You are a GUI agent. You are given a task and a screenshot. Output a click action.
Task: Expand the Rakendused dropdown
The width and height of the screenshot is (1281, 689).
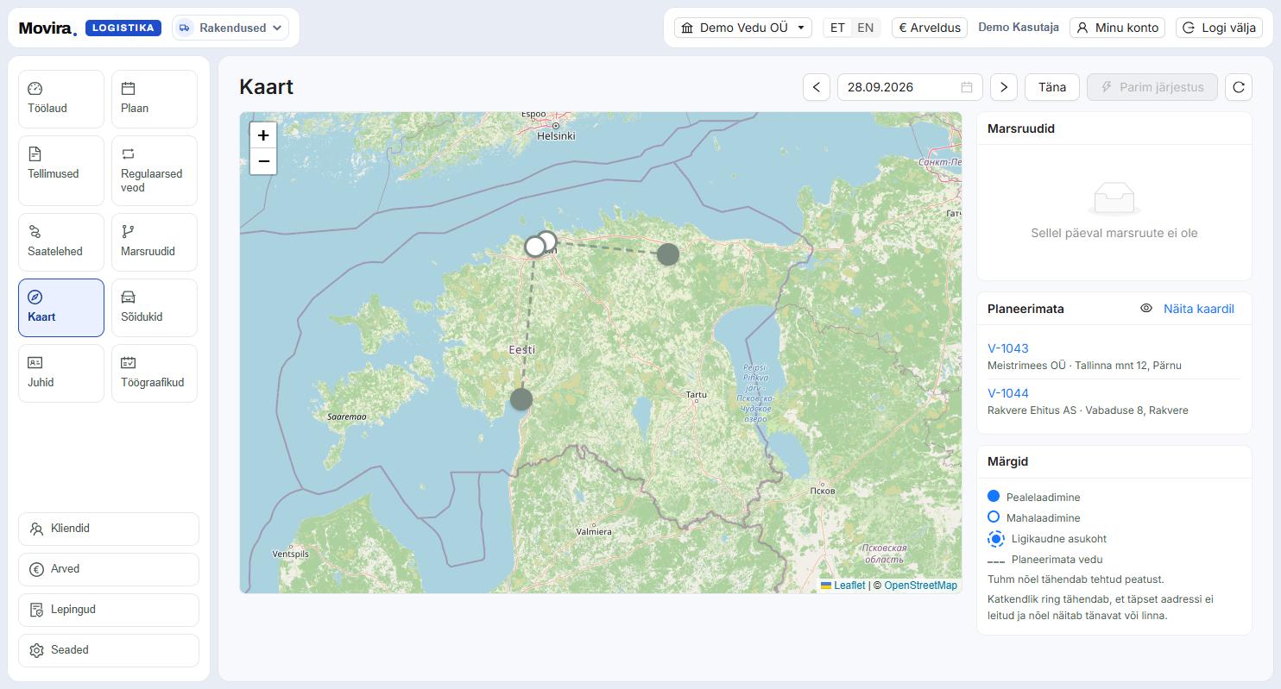(230, 28)
